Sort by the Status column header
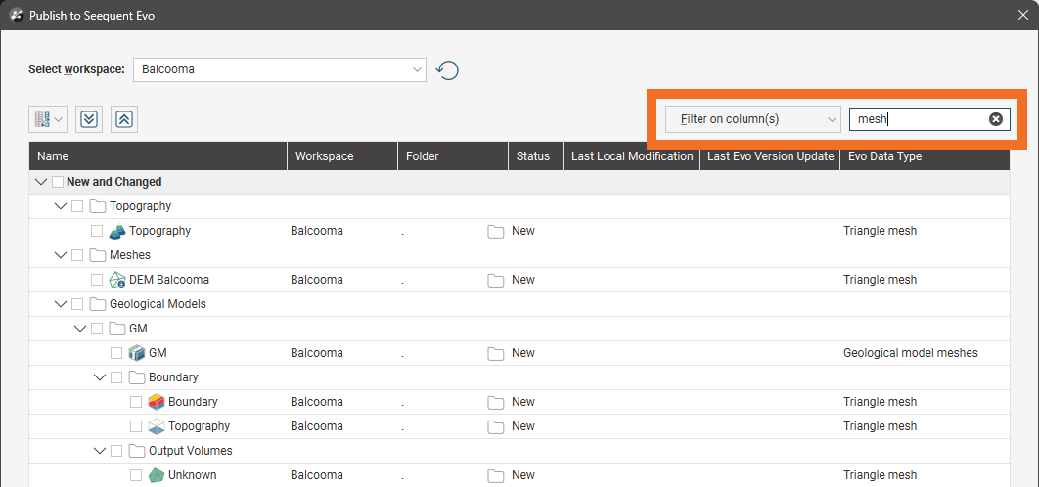Viewport: 1039px width, 487px height. point(534,156)
